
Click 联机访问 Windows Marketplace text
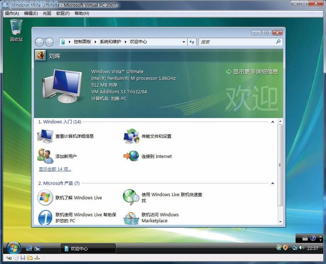tap(160, 217)
